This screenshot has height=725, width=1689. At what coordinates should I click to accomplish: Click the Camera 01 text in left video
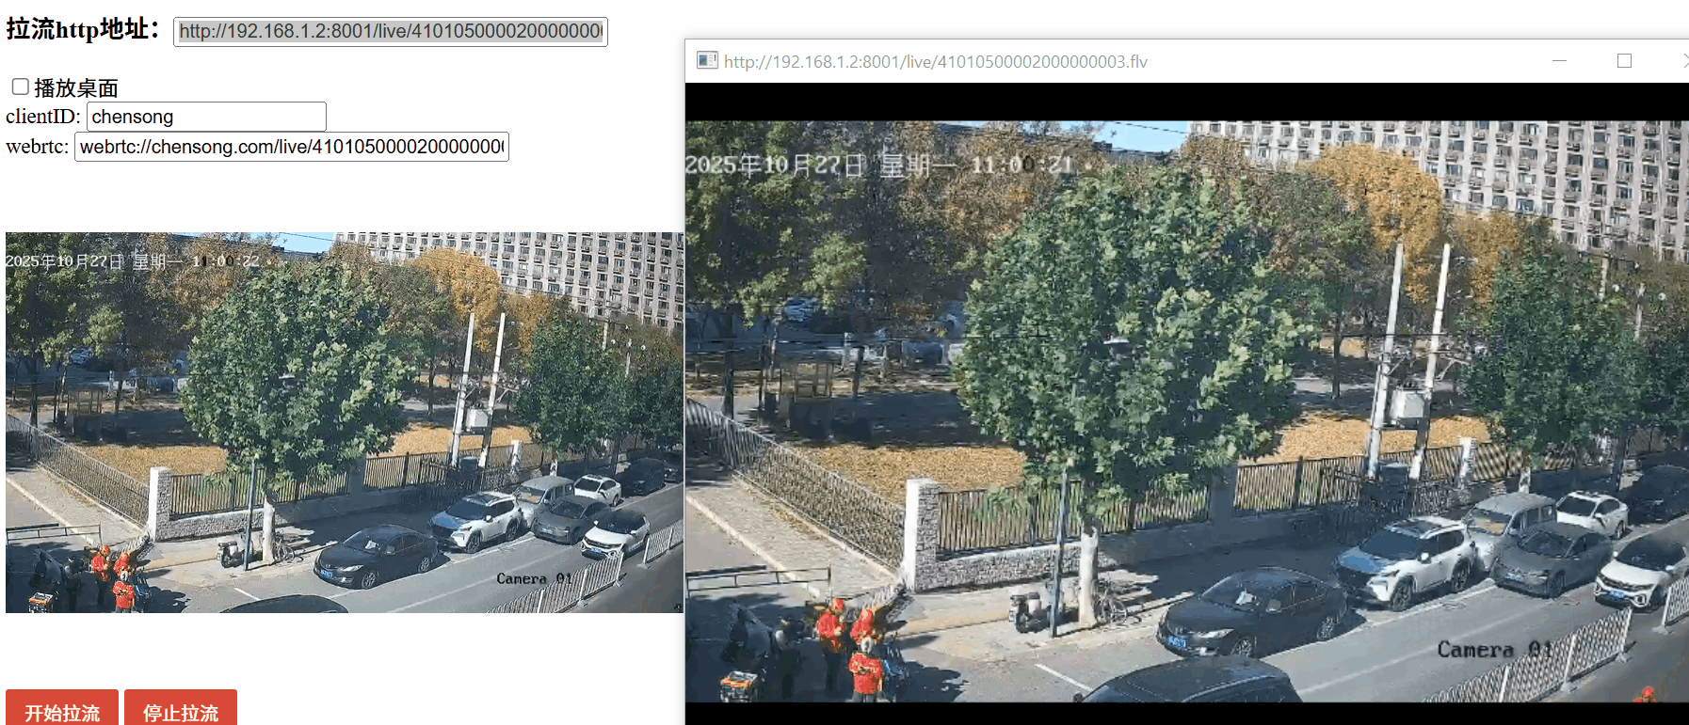(534, 578)
